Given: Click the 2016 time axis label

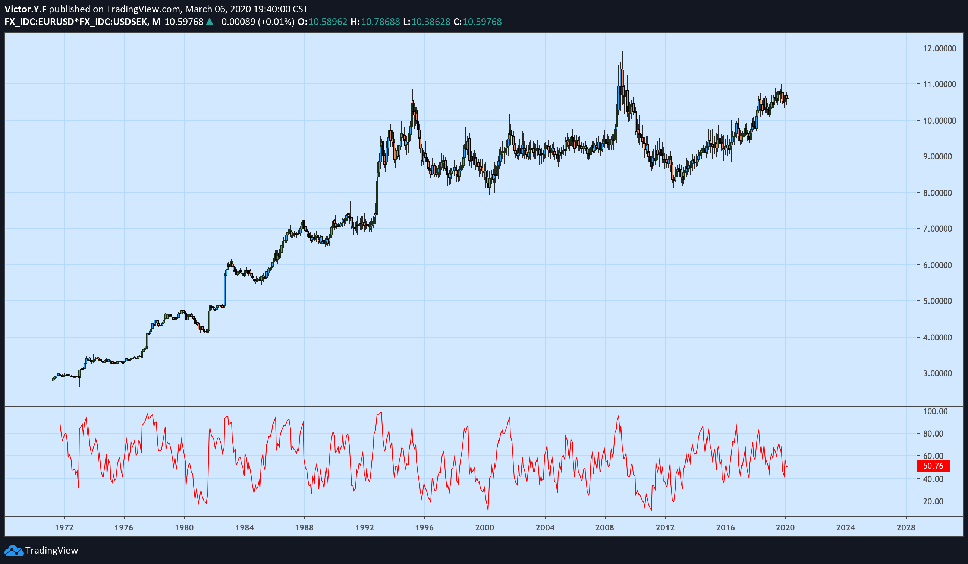Looking at the screenshot, I should (726, 527).
